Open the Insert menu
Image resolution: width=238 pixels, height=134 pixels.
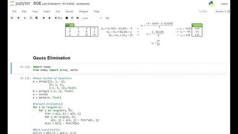(x=46, y=12)
